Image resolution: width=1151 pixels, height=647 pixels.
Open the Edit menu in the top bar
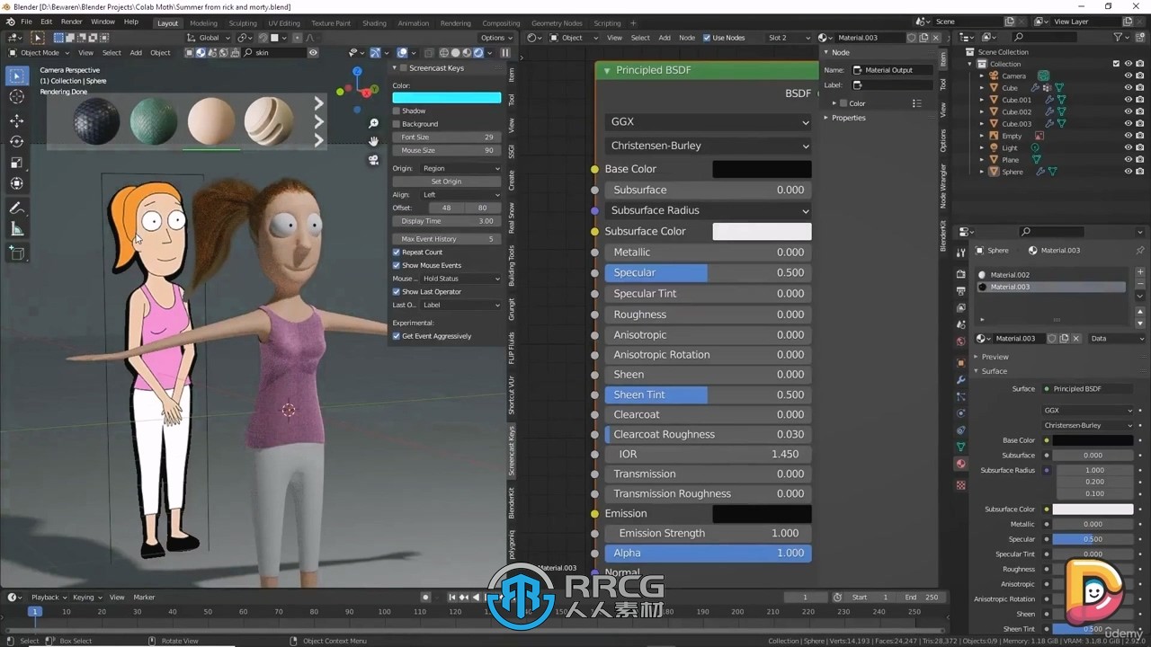click(46, 22)
